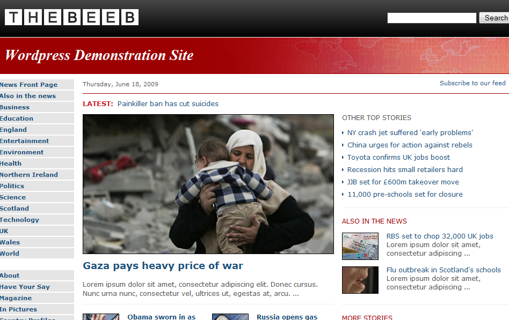Viewport: 509px width, 320px height.
Task: Open the Russia opens gas thumbnail
Action: click(230, 317)
